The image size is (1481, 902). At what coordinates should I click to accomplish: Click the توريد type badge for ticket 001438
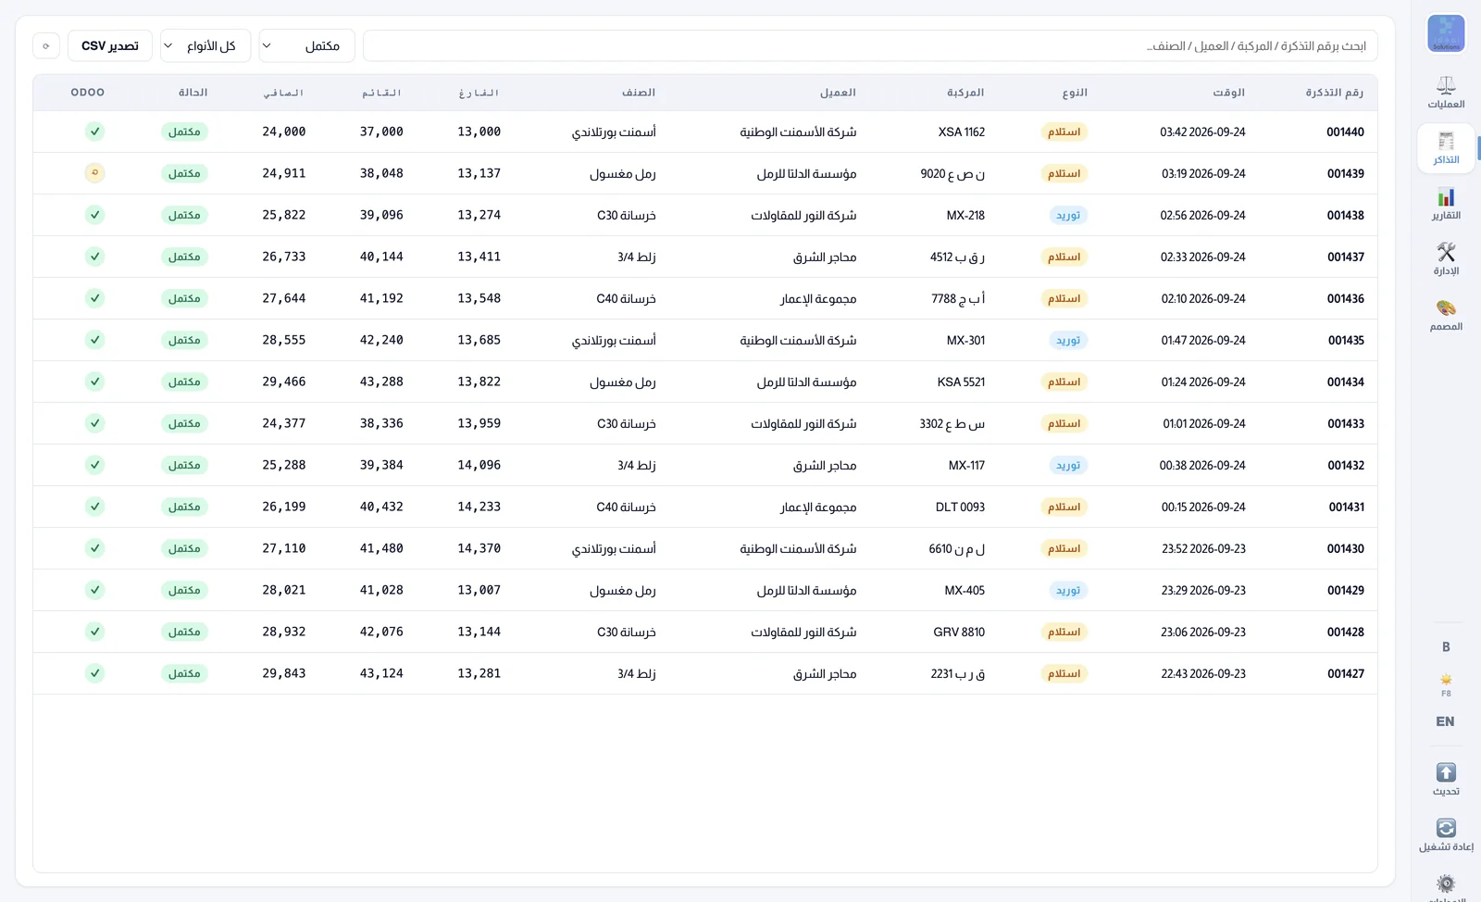point(1068,215)
